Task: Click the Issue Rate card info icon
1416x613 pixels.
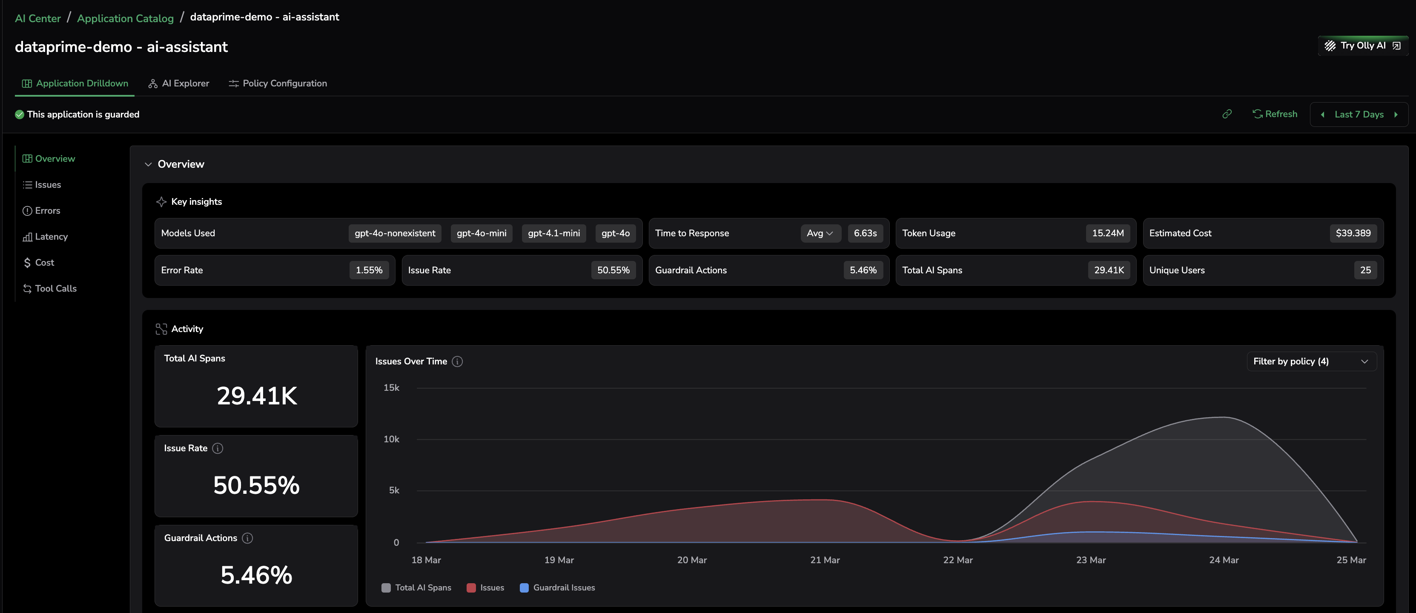Action: pos(218,448)
